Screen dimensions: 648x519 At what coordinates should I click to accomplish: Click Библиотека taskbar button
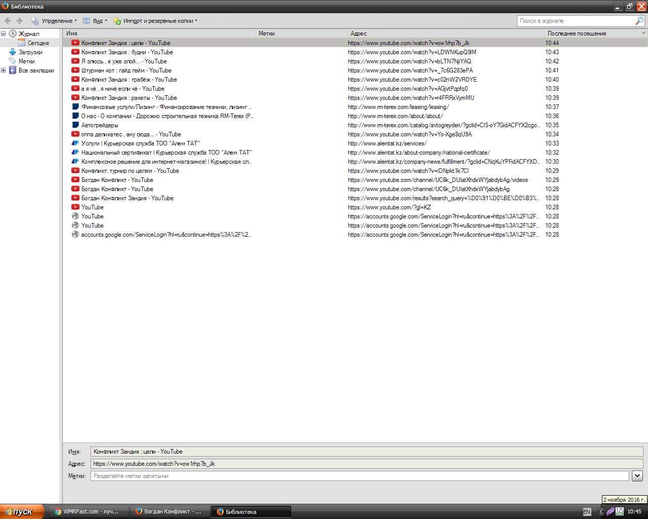[251, 511]
